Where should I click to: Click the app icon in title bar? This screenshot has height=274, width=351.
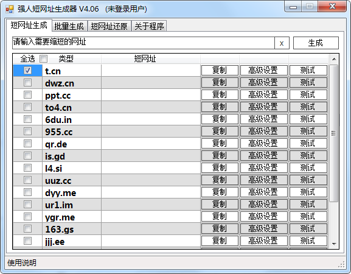(x=10, y=9)
